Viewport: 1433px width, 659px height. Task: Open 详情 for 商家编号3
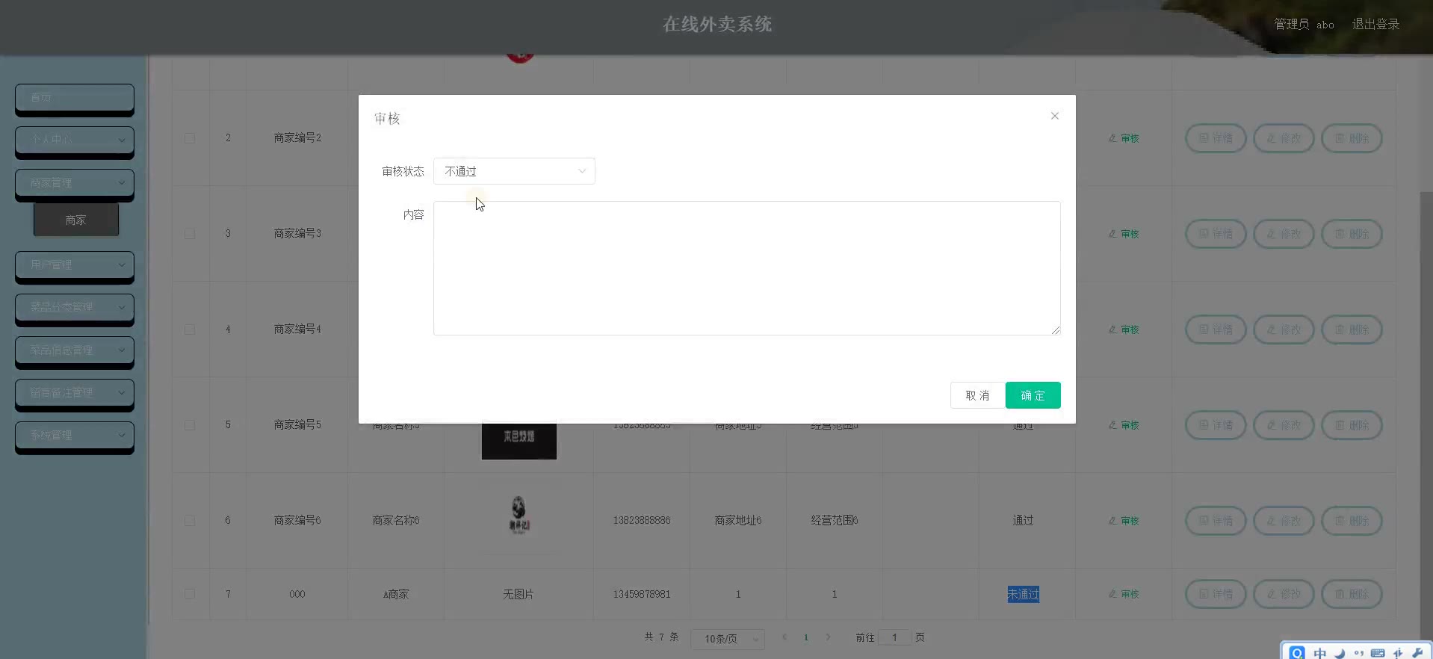(1216, 234)
